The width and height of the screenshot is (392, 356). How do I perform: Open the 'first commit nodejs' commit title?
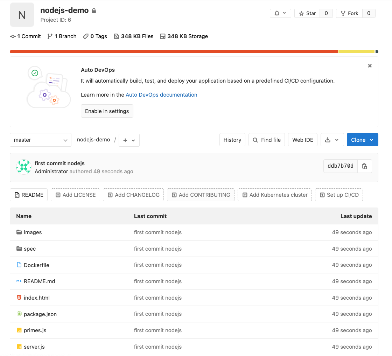(60, 163)
